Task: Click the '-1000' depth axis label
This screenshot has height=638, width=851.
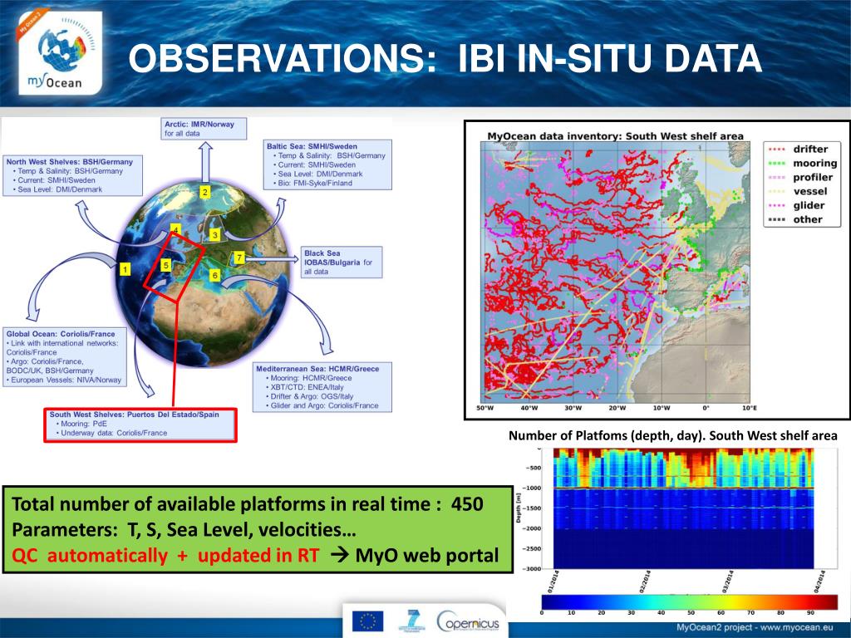Action: tap(531, 488)
